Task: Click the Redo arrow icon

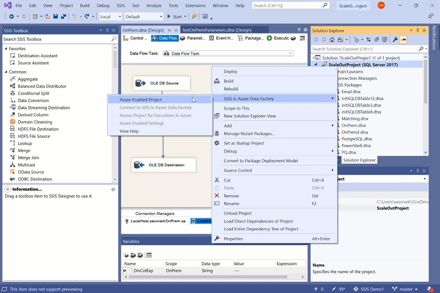Action: (x=87, y=17)
